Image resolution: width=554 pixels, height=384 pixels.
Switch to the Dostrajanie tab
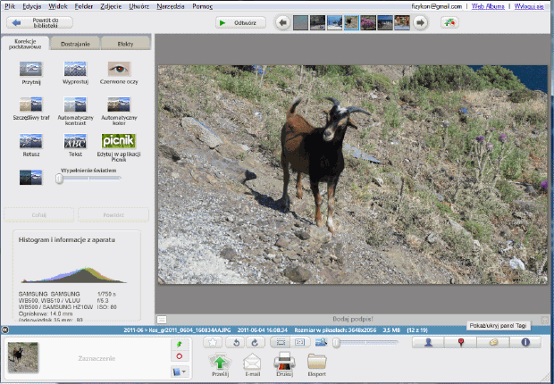click(74, 43)
